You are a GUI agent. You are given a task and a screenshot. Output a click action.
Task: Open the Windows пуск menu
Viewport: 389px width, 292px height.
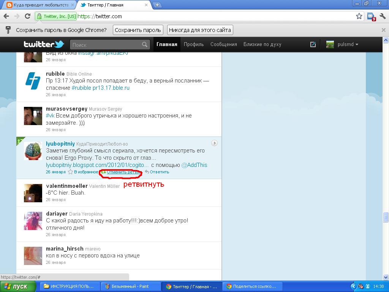tap(17, 286)
